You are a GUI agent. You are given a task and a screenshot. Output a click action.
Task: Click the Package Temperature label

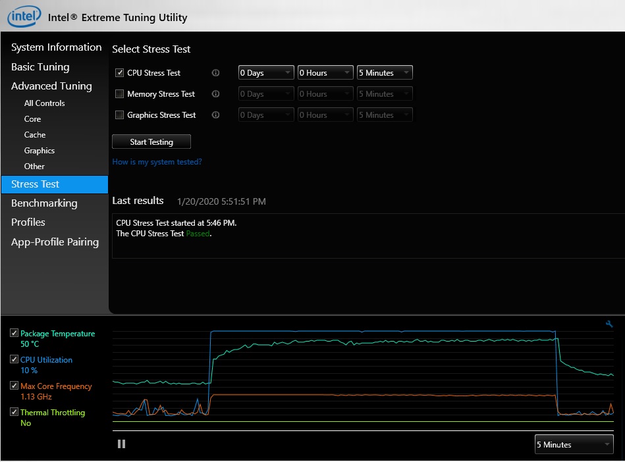click(58, 334)
